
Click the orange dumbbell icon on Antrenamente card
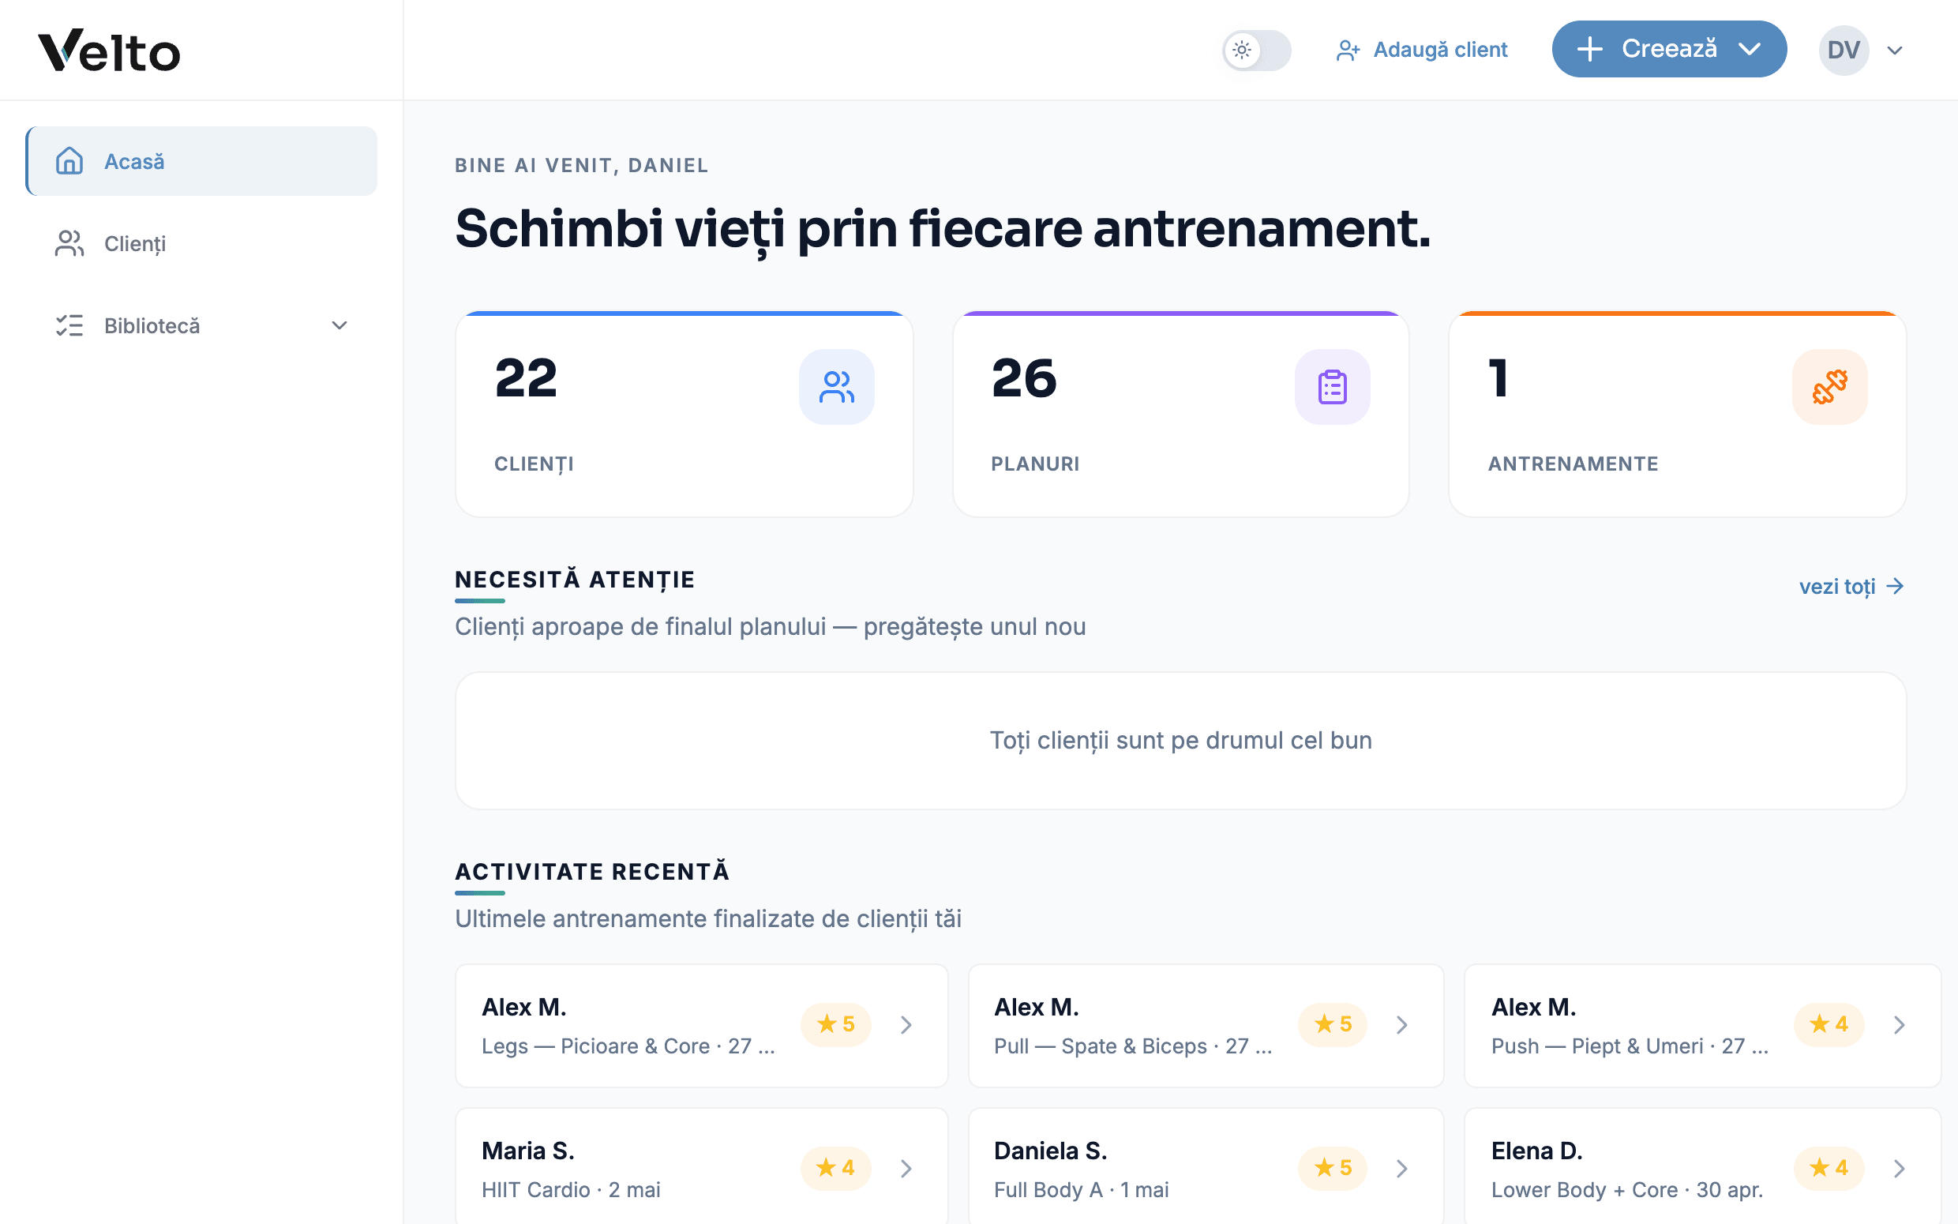pyautogui.click(x=1829, y=387)
